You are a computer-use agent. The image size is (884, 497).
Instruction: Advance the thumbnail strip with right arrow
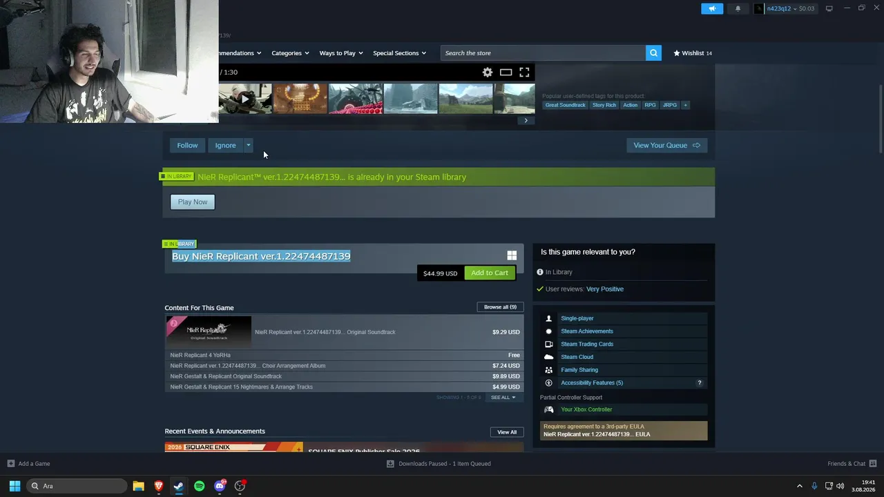[x=526, y=121]
